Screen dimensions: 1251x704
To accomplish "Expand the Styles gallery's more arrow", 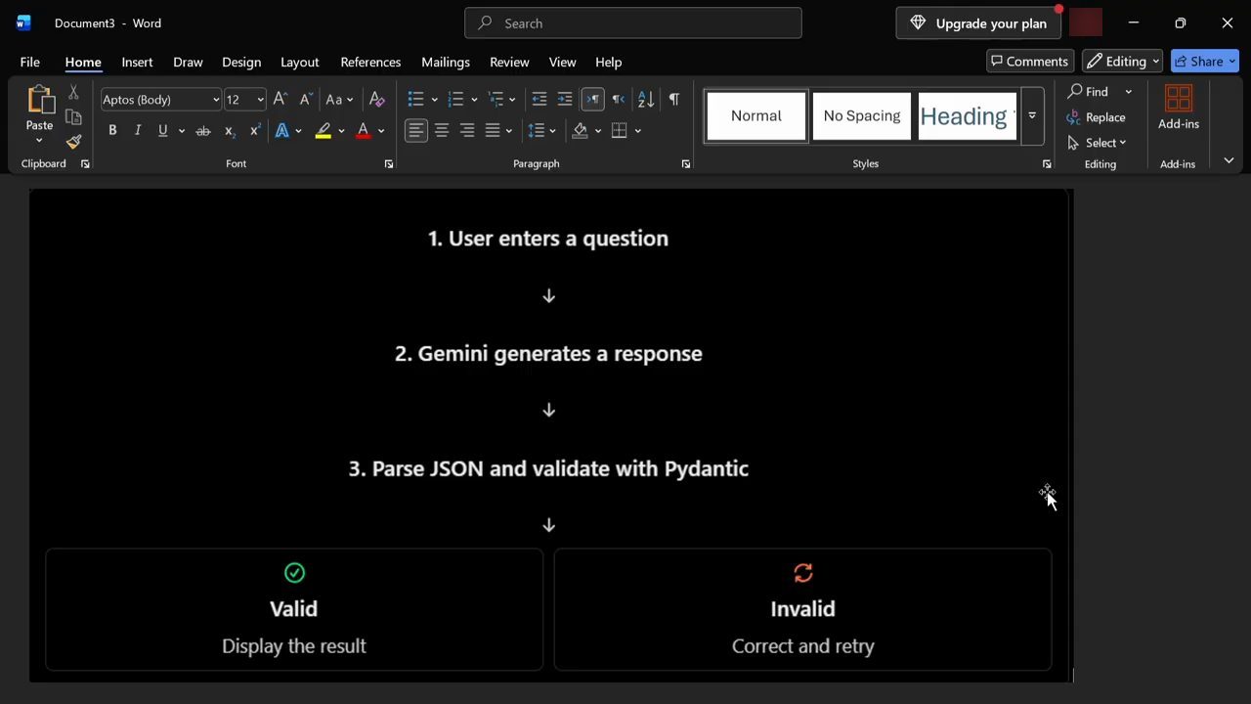I will 1032,115.
